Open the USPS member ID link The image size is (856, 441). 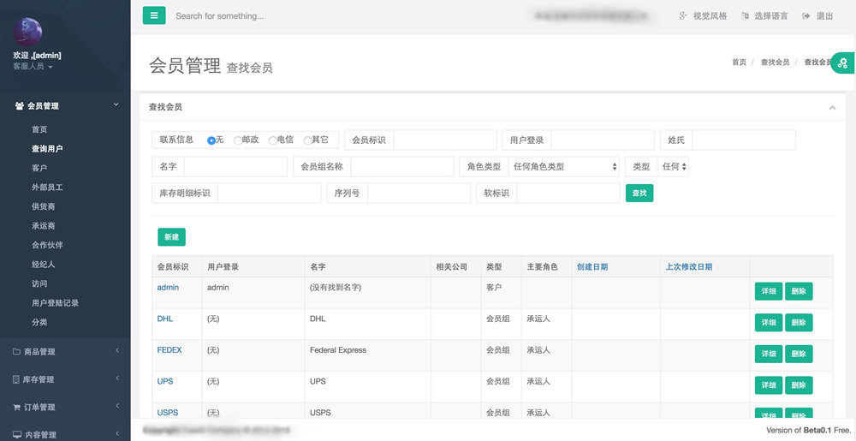(168, 413)
